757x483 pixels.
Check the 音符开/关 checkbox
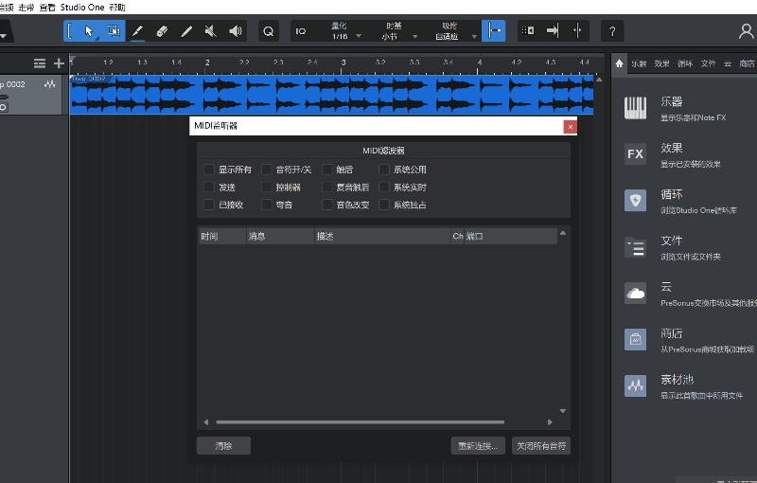point(267,170)
